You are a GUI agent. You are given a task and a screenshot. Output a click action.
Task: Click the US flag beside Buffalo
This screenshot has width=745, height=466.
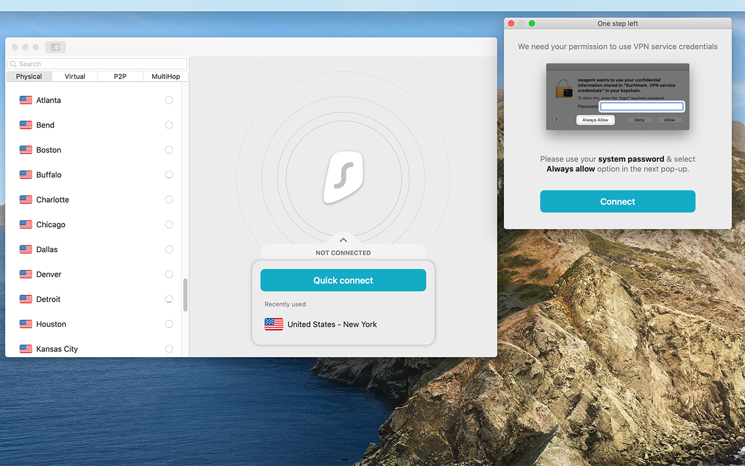(x=26, y=175)
